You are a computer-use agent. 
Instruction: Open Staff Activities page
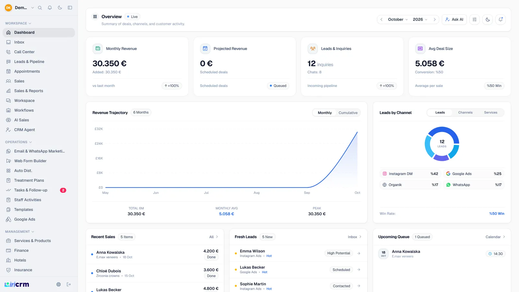coord(39,200)
